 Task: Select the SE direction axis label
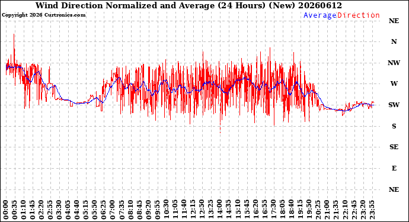point(394,147)
